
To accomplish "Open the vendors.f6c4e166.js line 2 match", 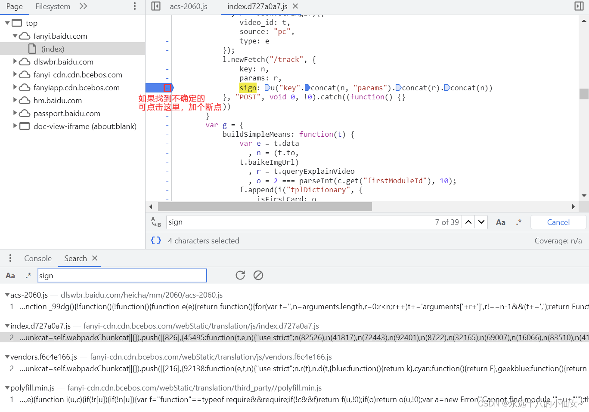I will click(x=294, y=369).
